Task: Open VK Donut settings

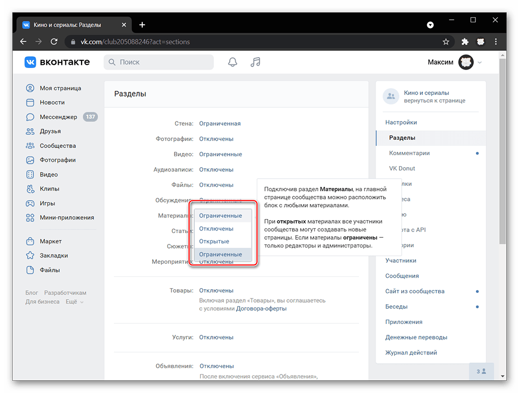Action: click(402, 168)
